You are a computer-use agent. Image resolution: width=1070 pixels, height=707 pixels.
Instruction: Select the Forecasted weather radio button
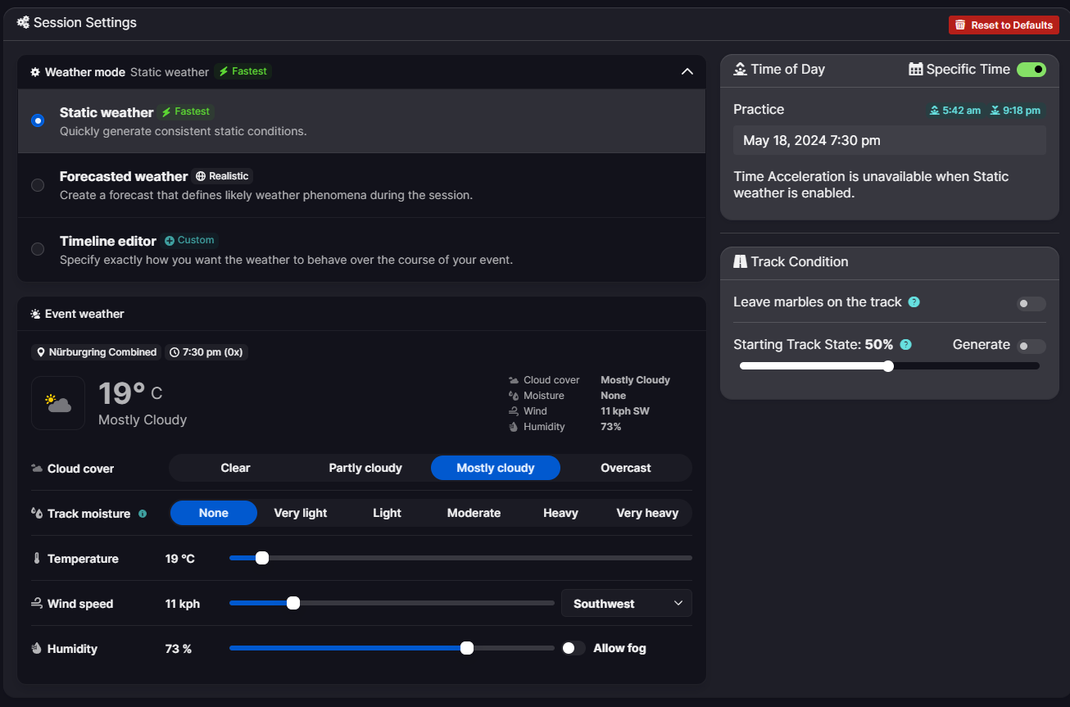[x=38, y=185]
